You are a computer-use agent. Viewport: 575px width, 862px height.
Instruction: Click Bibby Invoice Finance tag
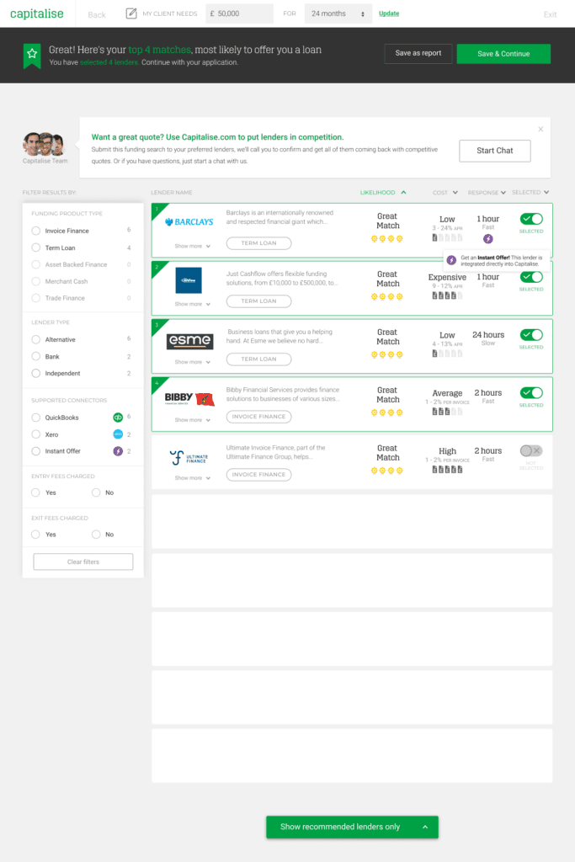tap(259, 417)
